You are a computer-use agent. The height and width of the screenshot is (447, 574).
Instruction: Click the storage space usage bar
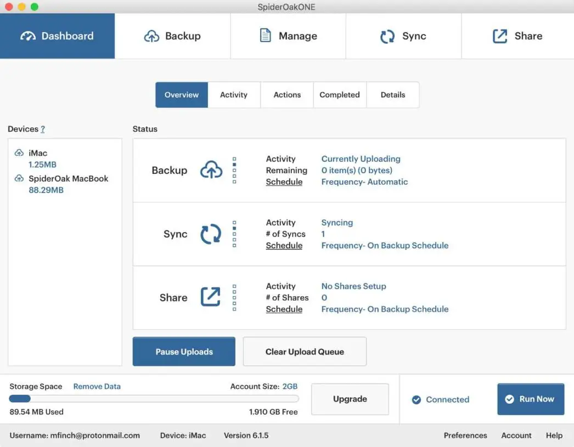pos(154,399)
